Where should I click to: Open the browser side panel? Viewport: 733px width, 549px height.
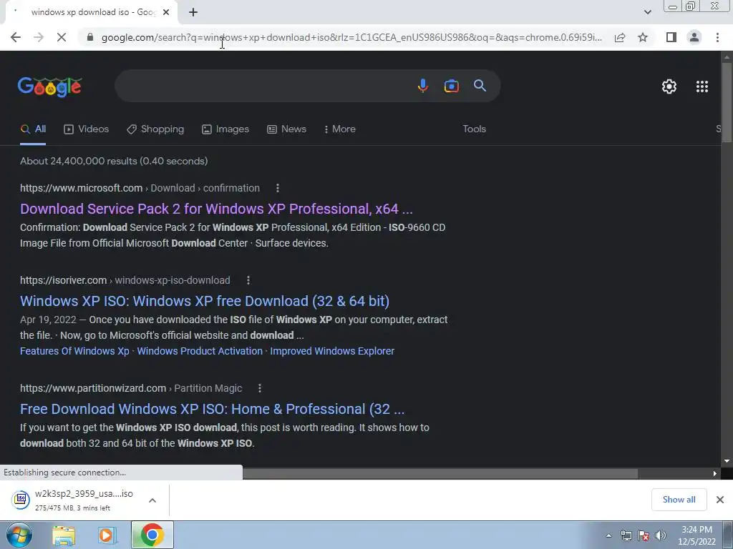pyautogui.click(x=671, y=37)
